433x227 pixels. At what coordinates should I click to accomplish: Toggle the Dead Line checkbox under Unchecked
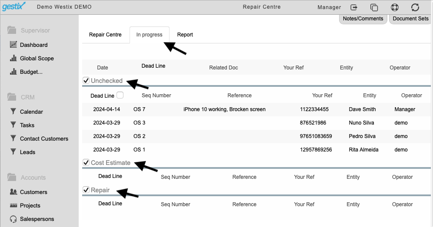tap(120, 95)
